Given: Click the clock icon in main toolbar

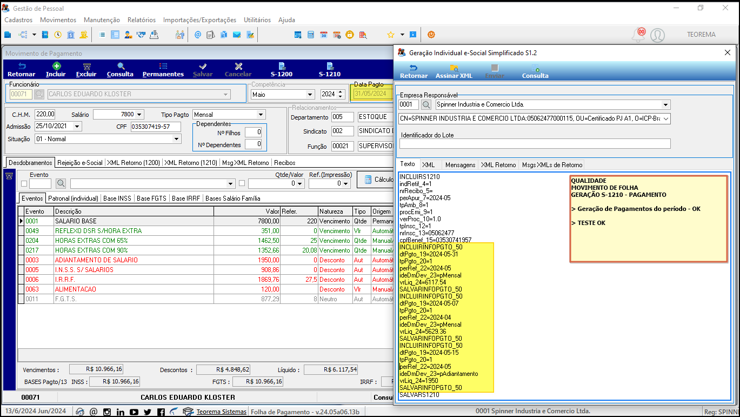Looking at the screenshot, I should click(58, 35).
